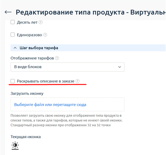Tick the Единоразово checkbox
The image size is (166, 155).
click(x=13, y=35)
